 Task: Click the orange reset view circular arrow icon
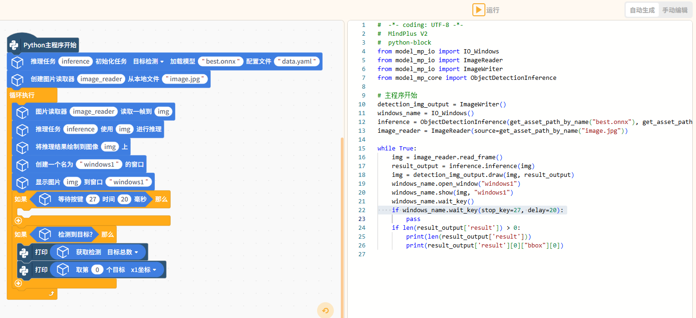click(325, 311)
